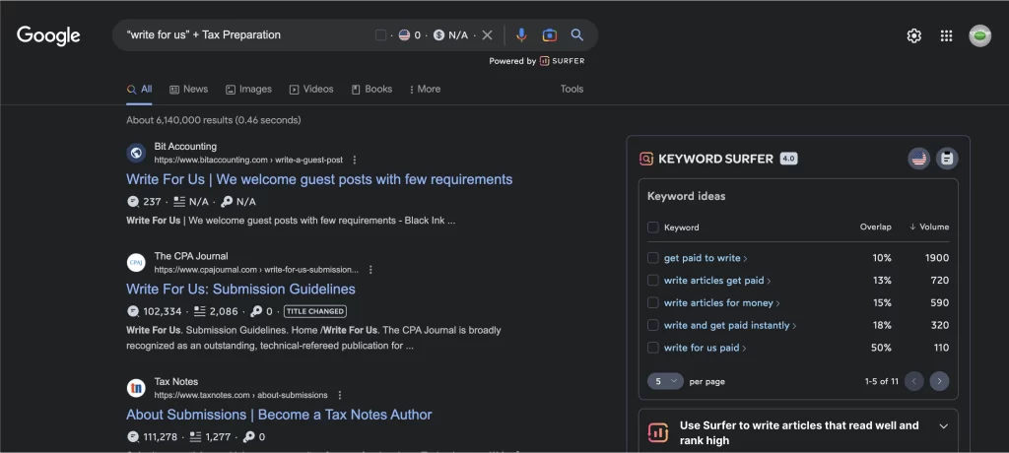Image resolution: width=1009 pixels, height=453 pixels.
Task: Sort keyword ideas by Volume
Action: coord(928,227)
